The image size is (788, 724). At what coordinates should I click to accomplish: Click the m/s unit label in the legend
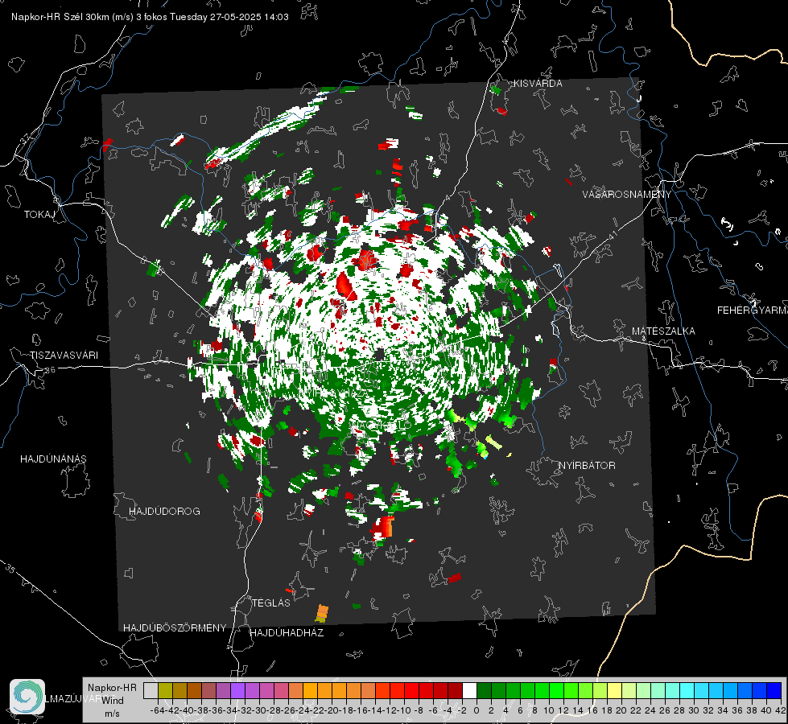[112, 713]
